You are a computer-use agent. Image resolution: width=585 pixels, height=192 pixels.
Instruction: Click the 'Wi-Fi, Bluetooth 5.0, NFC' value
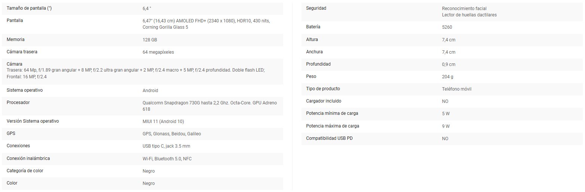pyautogui.click(x=167, y=159)
